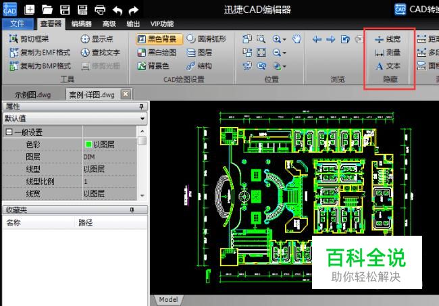Click the zoom window magnifier icon
The height and width of the screenshot is (306, 439).
tap(261, 39)
